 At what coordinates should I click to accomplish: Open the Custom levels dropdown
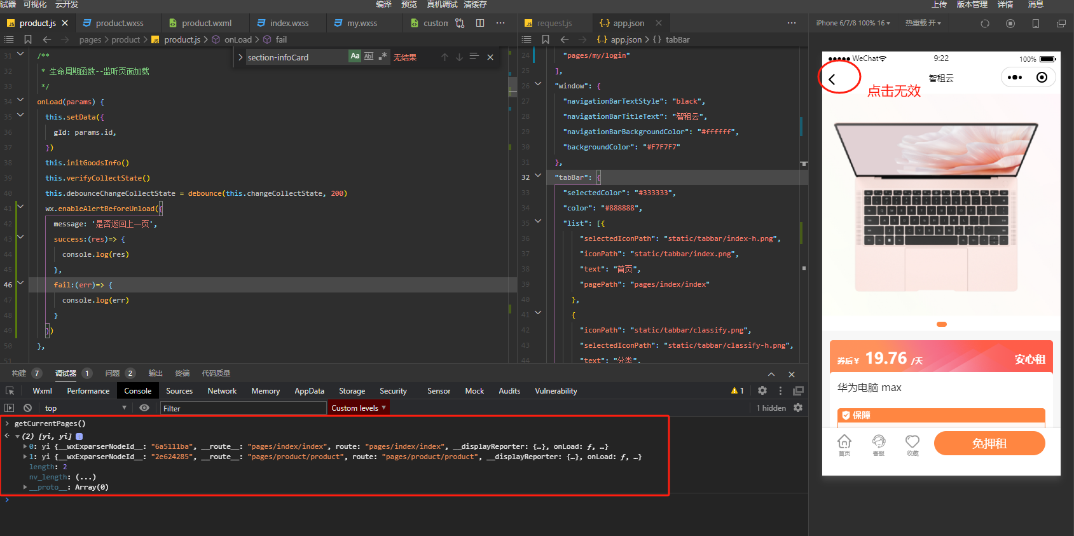358,408
